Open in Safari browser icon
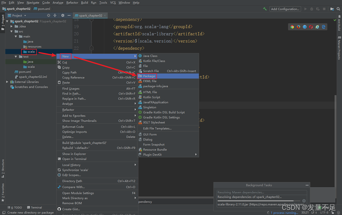 tap(305, 27)
